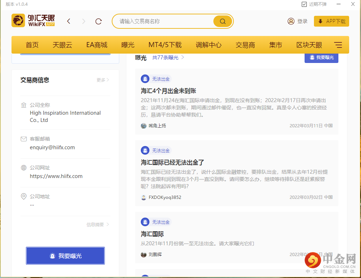The width and height of the screenshot is (361, 278).
Task: Click the avatar icon next to 嘴角上扬
Action: [x=143, y=126]
